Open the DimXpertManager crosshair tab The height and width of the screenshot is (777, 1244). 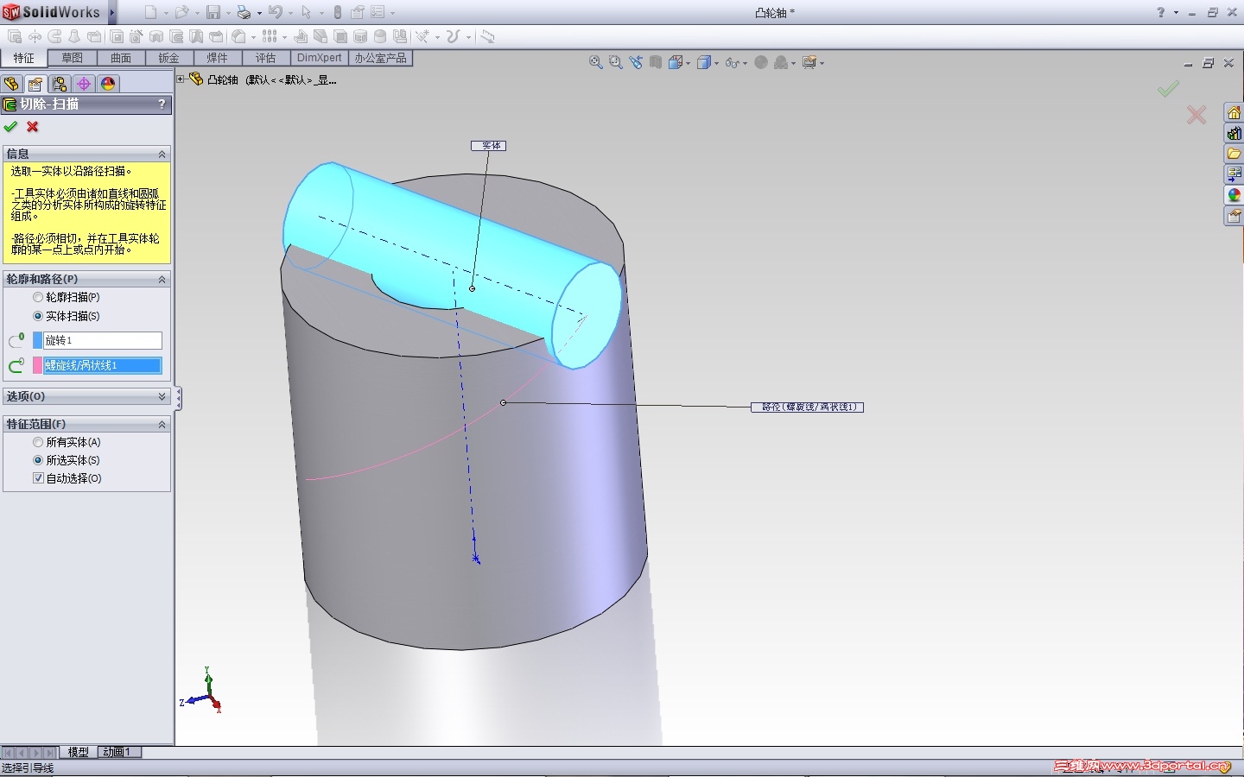[84, 84]
